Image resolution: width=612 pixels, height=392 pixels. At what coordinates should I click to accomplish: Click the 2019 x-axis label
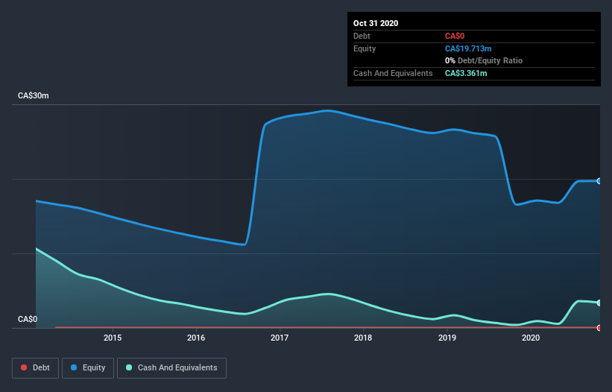[447, 338]
